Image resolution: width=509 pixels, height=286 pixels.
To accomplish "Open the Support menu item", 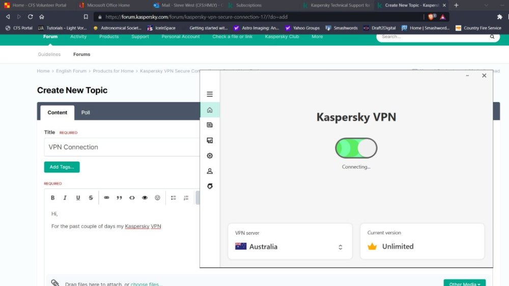I will coord(140,37).
